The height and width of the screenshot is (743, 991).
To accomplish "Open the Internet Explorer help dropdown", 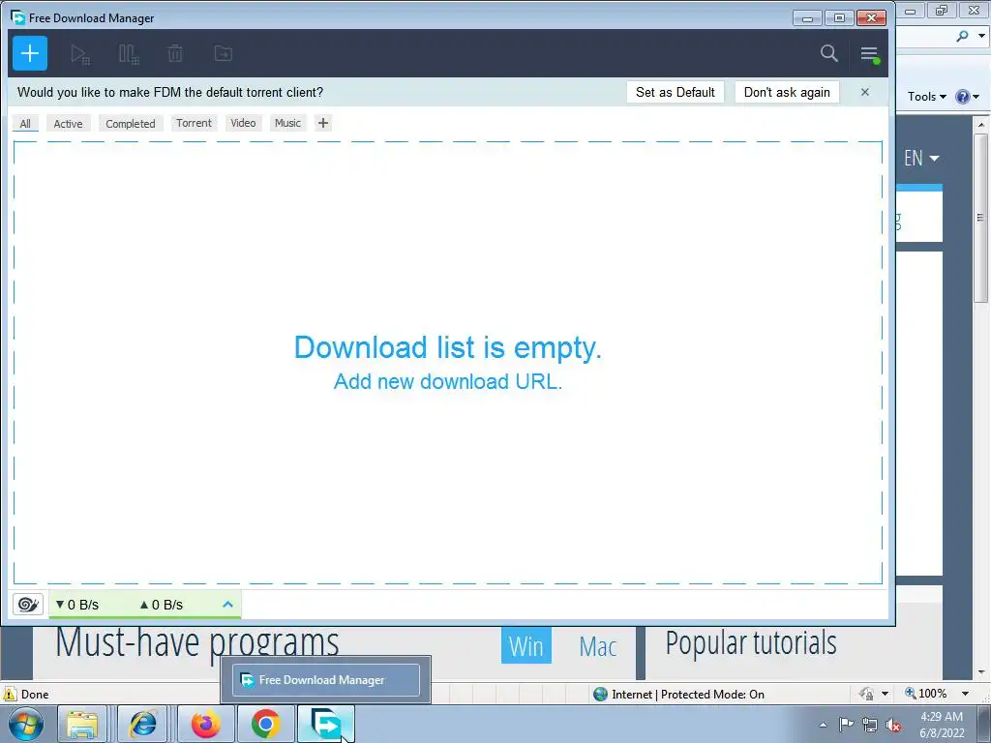I will (x=967, y=97).
